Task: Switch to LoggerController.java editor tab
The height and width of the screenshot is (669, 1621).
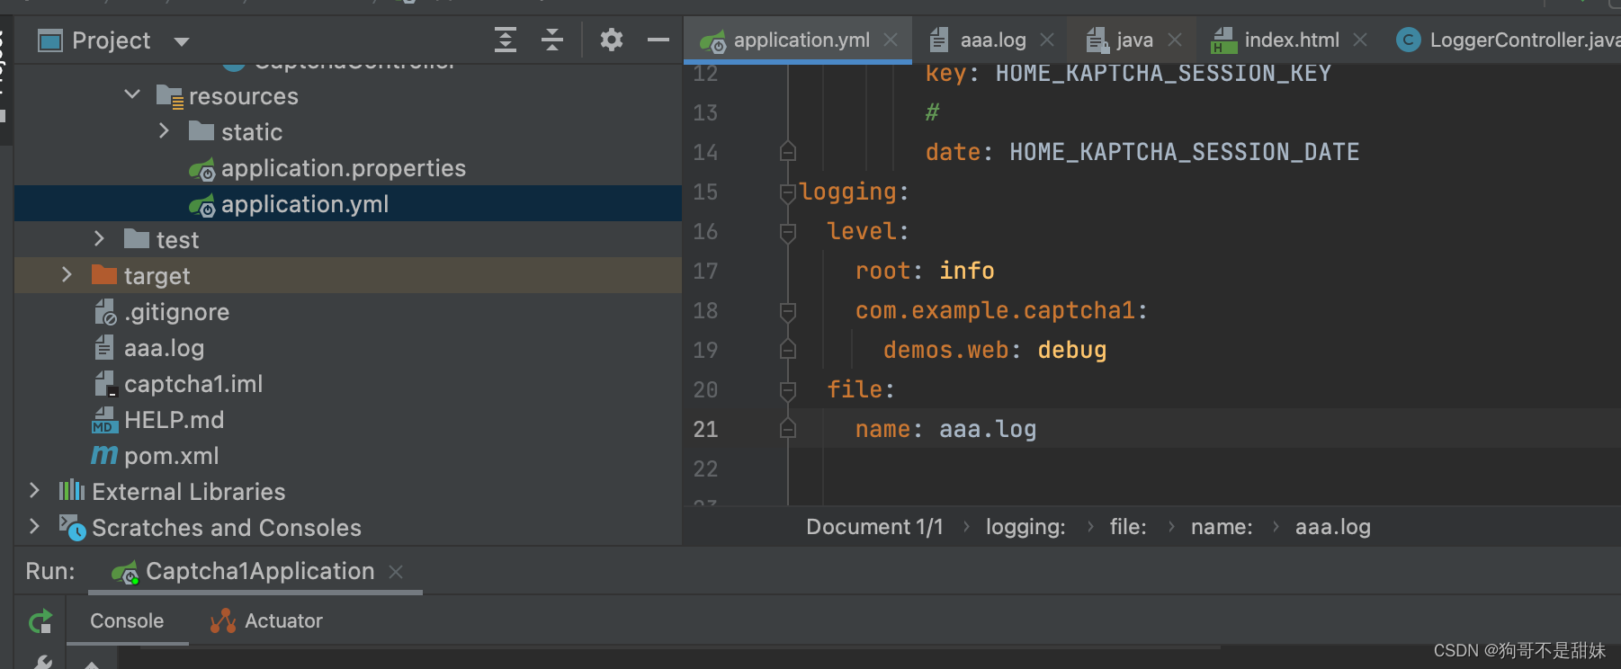Action: coord(1509,40)
